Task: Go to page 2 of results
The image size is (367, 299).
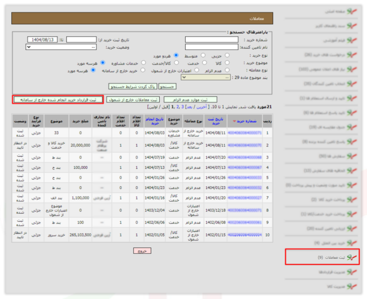Action: pyautogui.click(x=178, y=107)
